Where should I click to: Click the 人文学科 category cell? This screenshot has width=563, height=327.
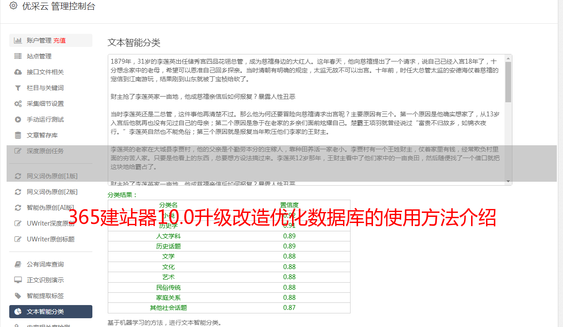[x=168, y=236]
